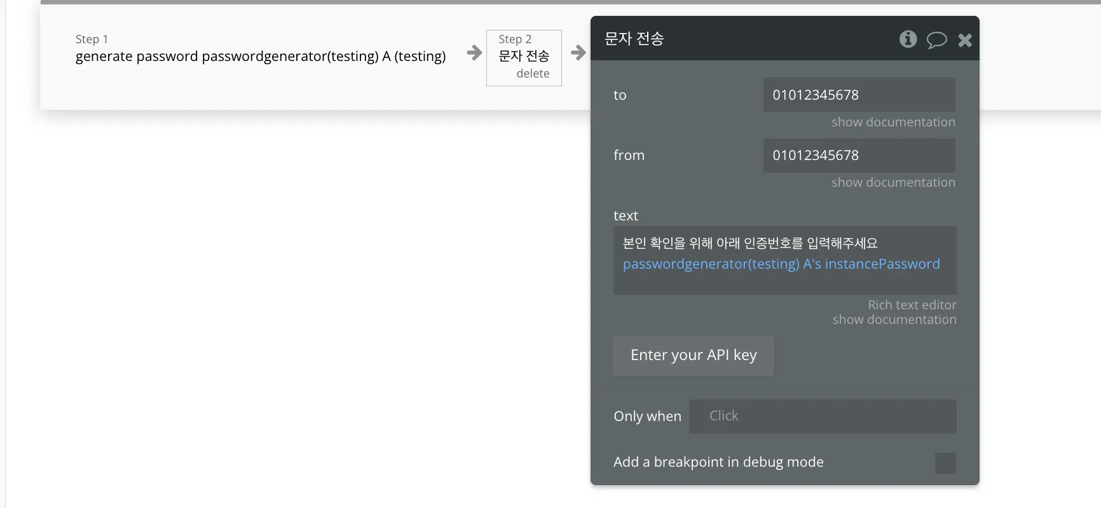Viewport: 1101px width, 508px height.
Task: Show documentation for the text field
Action: point(894,319)
